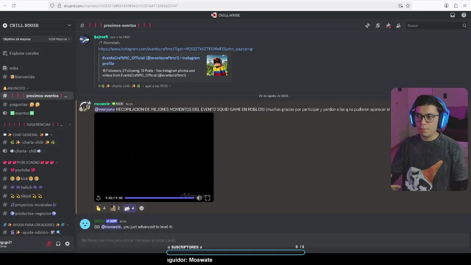
Task: Jump to forwarded charla-chill source message
Action: [x=134, y=86]
